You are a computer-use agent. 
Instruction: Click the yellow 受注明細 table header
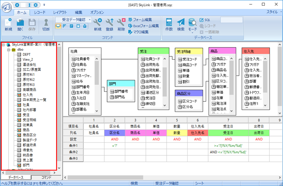189,52
